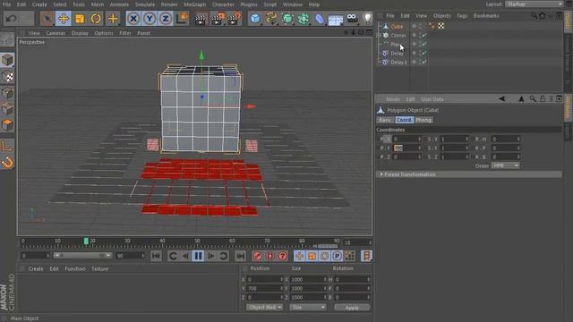Open Material Manager Create menu

[36, 268]
